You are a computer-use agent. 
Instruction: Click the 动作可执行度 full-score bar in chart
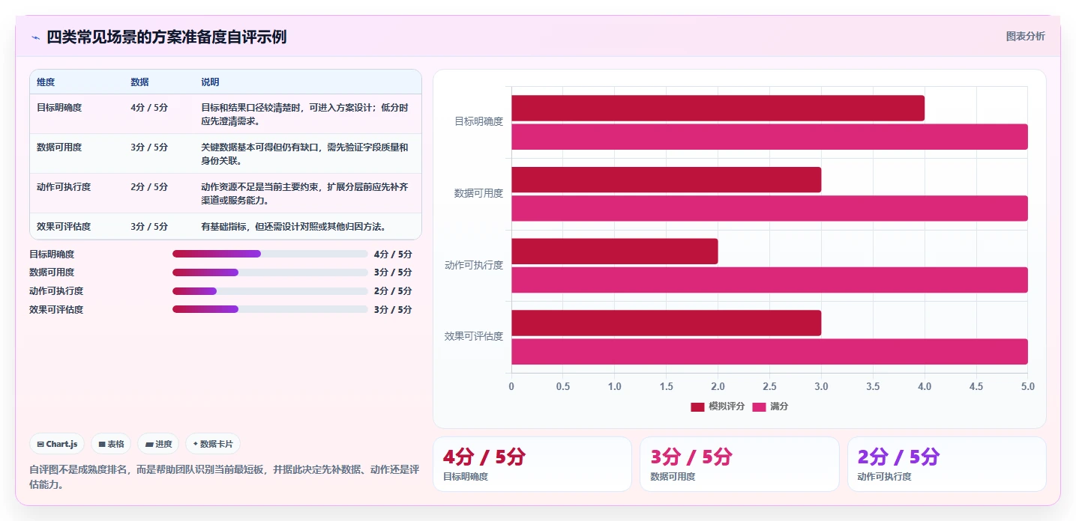click(769, 280)
